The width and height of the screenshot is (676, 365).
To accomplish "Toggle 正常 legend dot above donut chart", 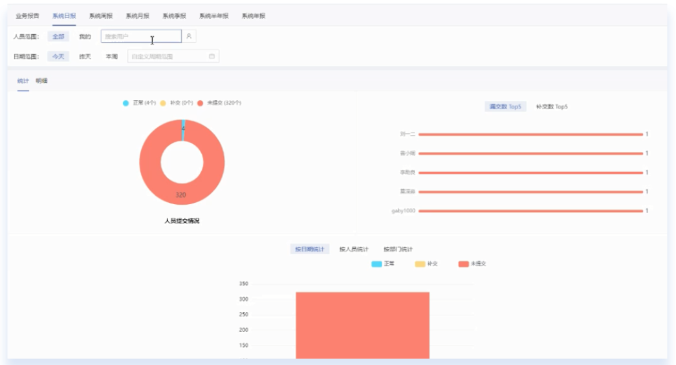I will [x=125, y=103].
